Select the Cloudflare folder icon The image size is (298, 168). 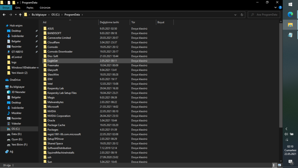point(45,42)
